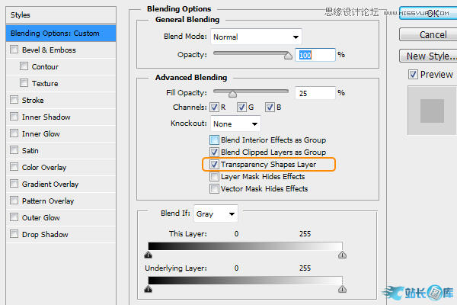The height and width of the screenshot is (305, 457).
Task: Click the Fill Opacity slider handle
Action: pyautogui.click(x=232, y=93)
